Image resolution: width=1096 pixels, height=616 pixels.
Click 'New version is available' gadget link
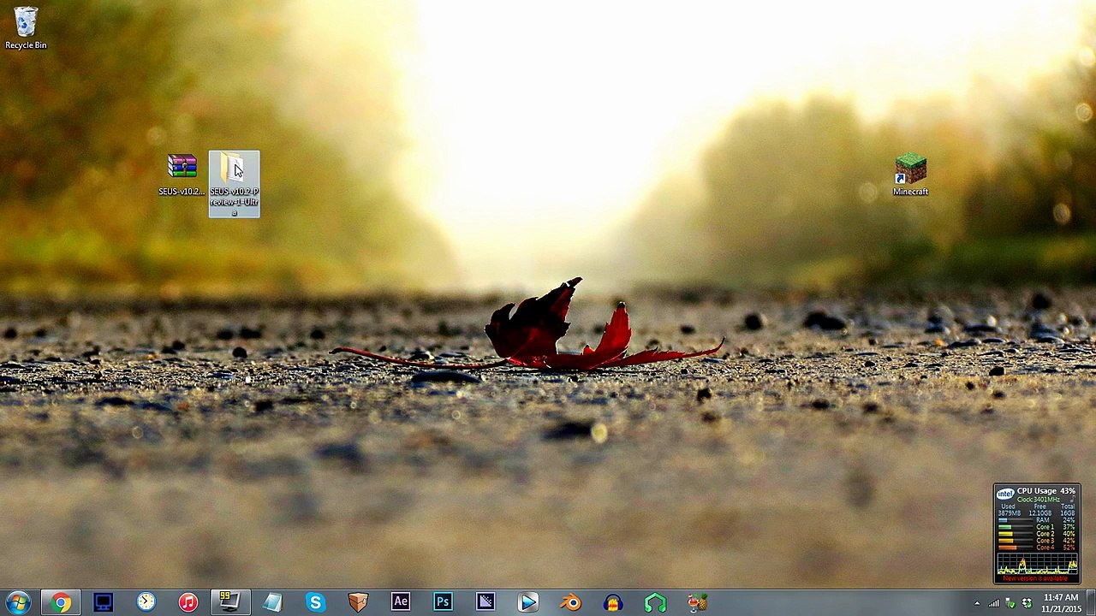(x=1037, y=579)
